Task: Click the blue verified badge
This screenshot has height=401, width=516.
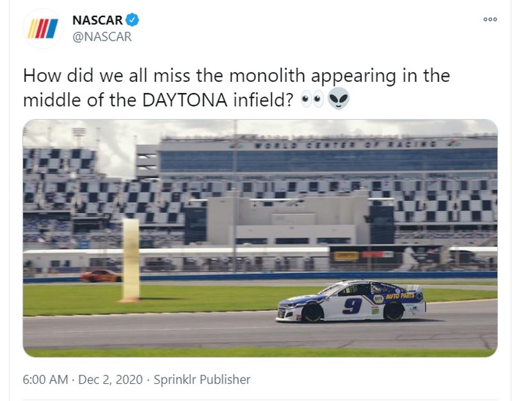Action: pos(132,20)
